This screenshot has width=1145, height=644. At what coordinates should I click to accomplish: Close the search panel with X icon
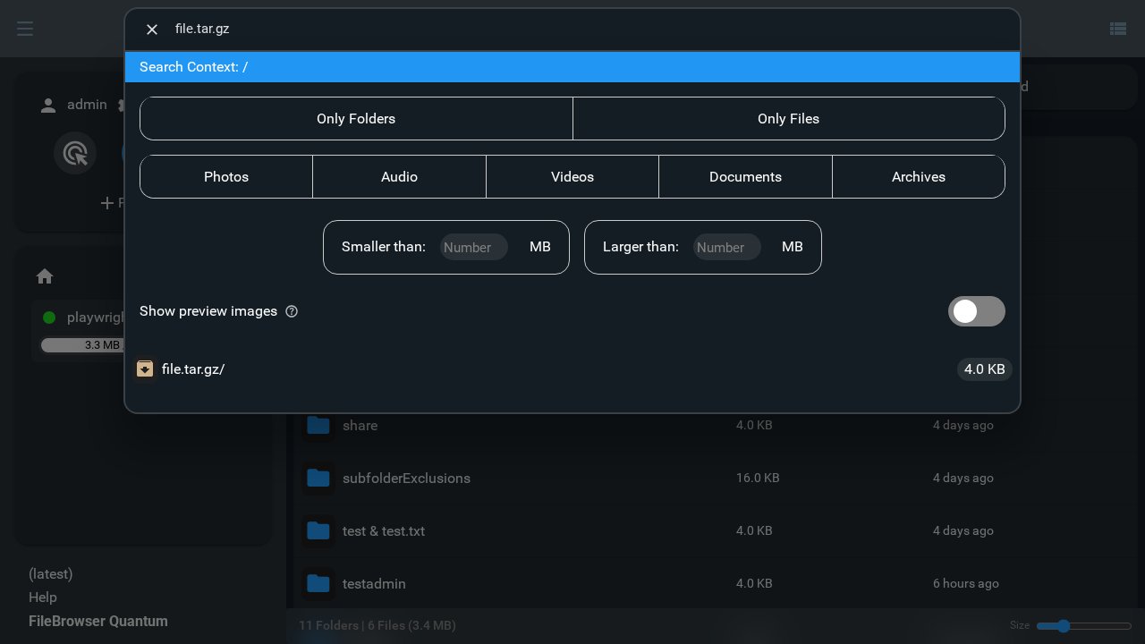(152, 30)
